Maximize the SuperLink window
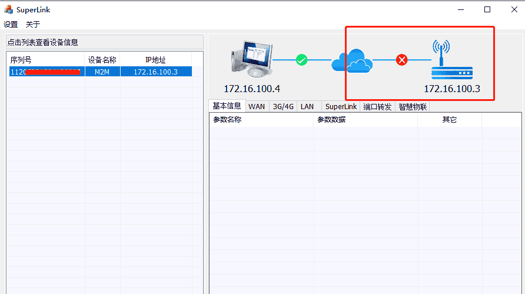This screenshot has width=525, height=294. pos(487,9)
